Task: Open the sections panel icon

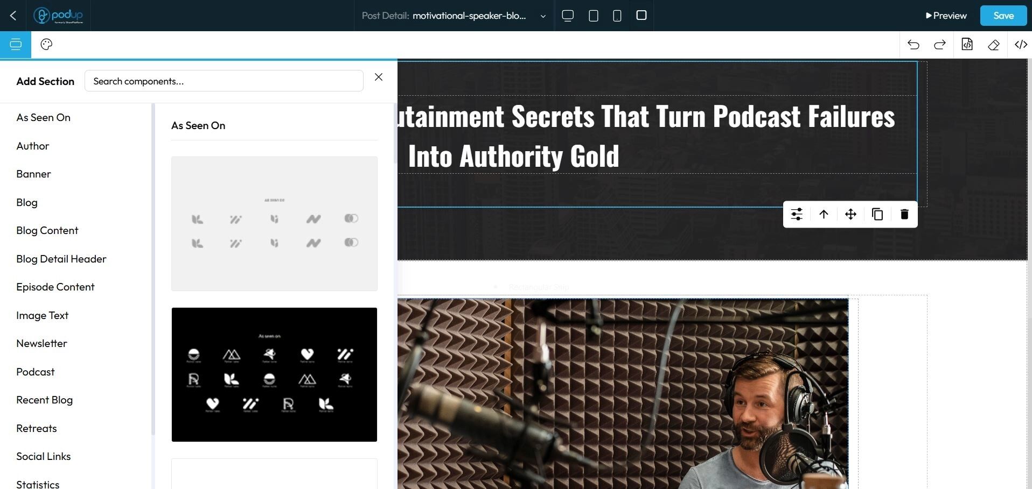Action: point(16,44)
